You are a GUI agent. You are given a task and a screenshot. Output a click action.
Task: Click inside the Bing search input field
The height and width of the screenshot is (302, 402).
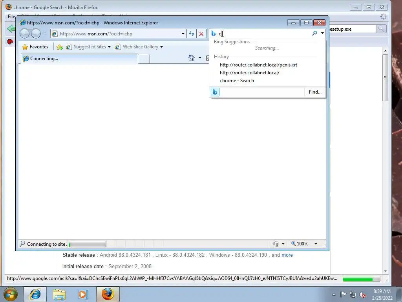point(263,34)
